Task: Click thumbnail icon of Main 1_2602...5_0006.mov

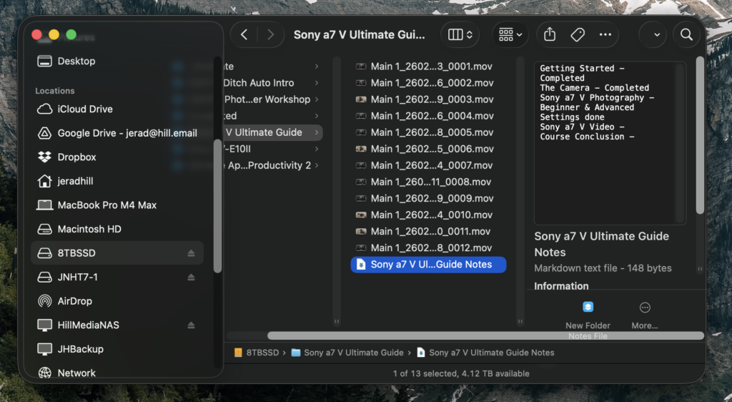Action: coord(361,149)
